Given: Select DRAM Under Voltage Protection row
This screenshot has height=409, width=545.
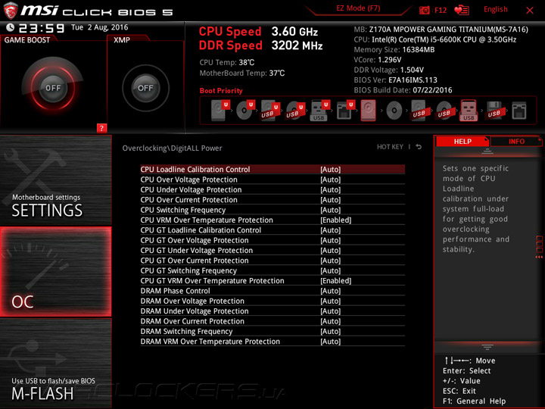Looking at the screenshot, I should (272, 311).
